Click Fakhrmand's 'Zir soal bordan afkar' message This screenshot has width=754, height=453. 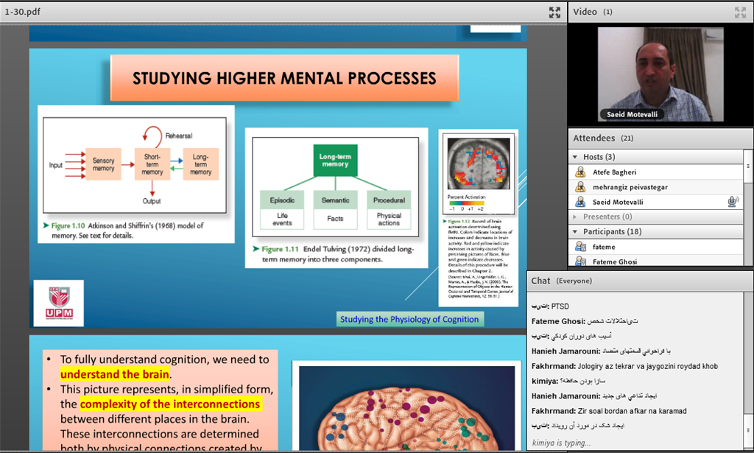coord(609,411)
